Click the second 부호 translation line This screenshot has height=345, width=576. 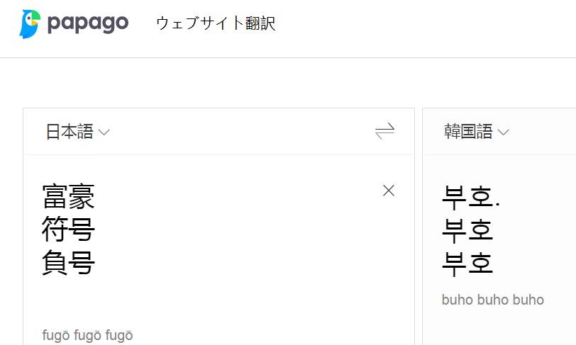point(467,230)
